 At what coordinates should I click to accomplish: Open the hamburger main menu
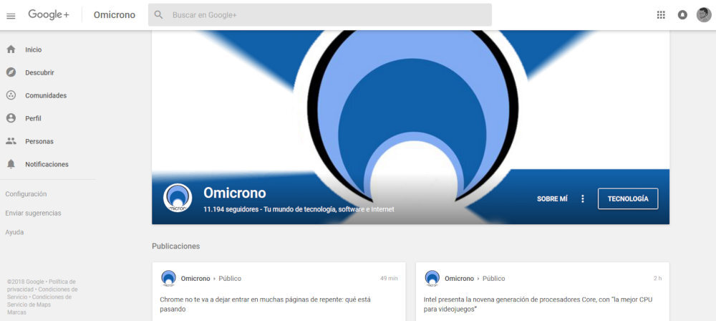point(11,16)
